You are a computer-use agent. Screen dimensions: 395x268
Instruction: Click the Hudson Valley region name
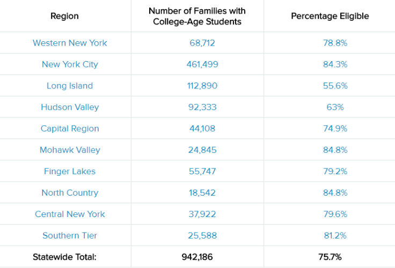(70, 107)
